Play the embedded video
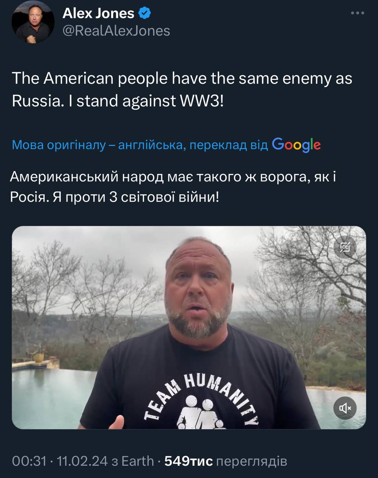378x478 pixels. [189, 328]
